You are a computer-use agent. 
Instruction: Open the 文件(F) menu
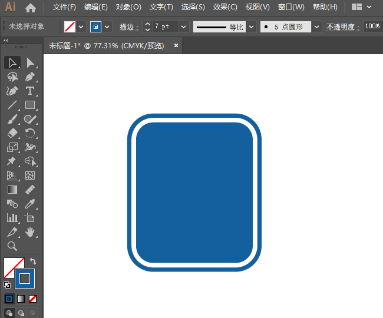tap(64, 8)
